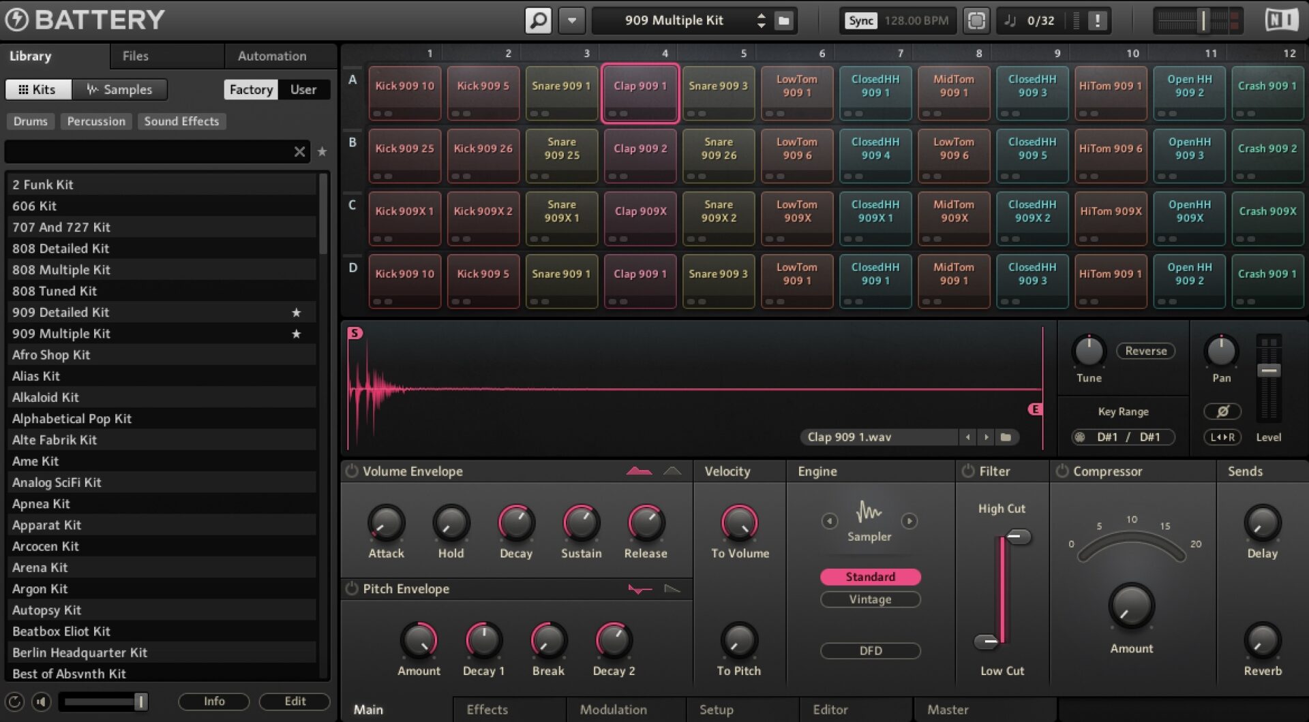1309x722 pixels.
Task: Click the loop record icon next to the BPM display
Action: [x=977, y=20]
